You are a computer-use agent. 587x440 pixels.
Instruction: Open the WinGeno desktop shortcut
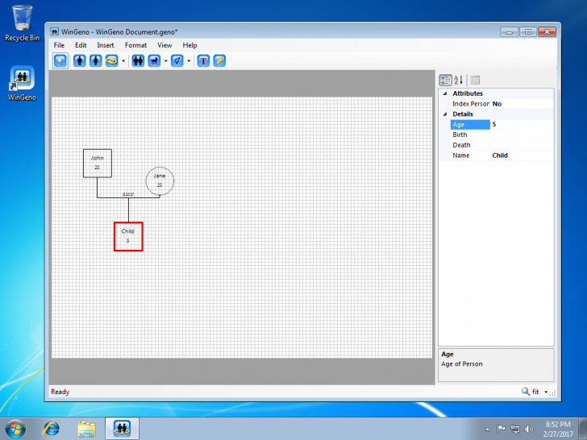coord(22,83)
